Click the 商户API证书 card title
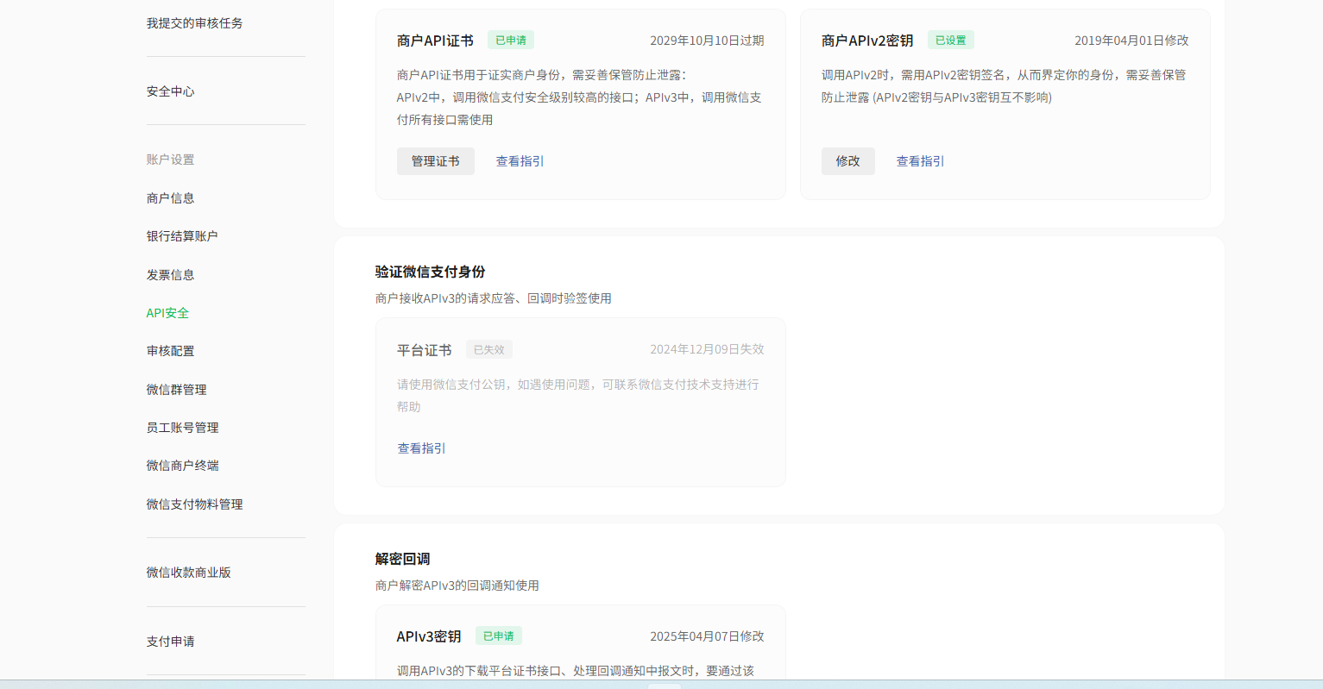The height and width of the screenshot is (689, 1323). click(435, 41)
